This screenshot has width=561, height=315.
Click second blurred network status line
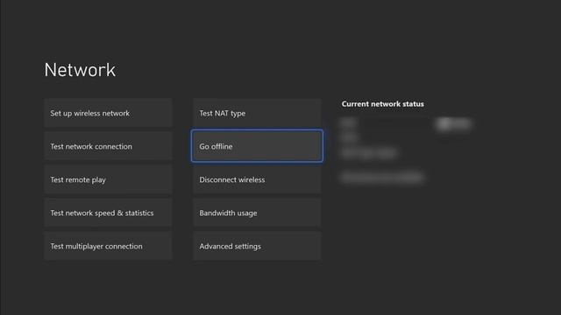349,137
